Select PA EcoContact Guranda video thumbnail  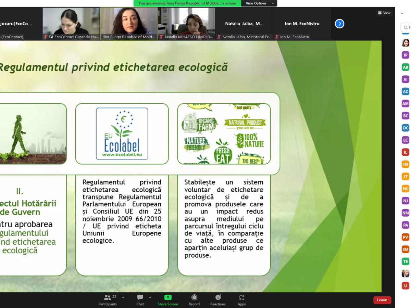71,24
